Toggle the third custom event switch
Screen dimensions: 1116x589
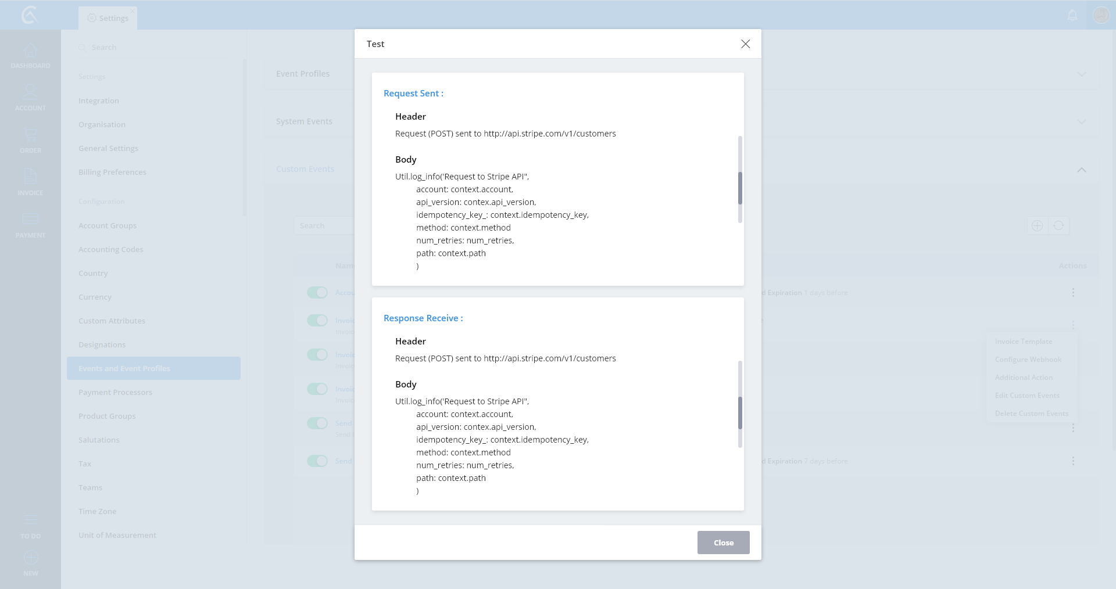click(317, 354)
